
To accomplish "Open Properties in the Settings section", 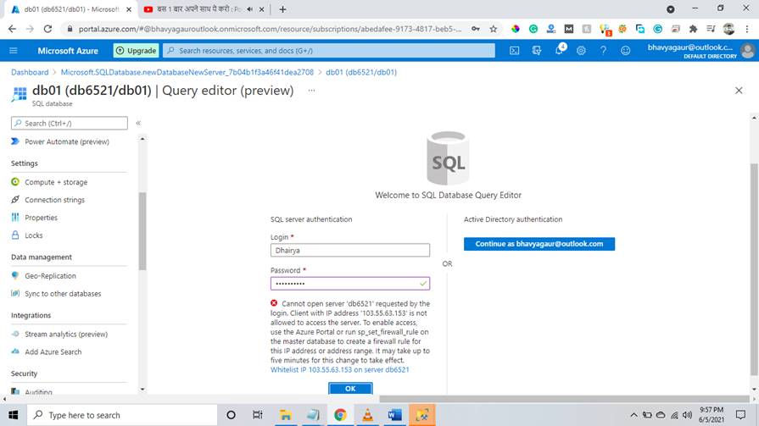I will 42,218.
